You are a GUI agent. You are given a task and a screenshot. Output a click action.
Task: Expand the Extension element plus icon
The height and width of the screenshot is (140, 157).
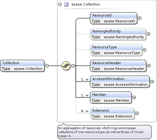137,113
